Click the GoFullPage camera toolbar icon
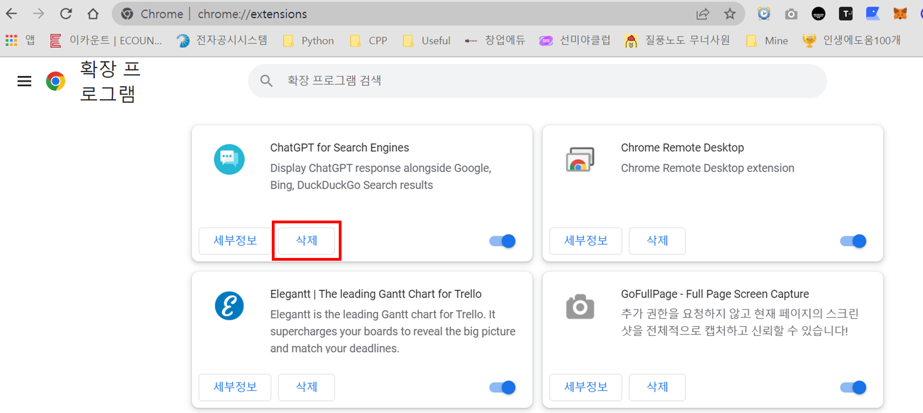The width and height of the screenshot is (923, 413). (x=791, y=14)
